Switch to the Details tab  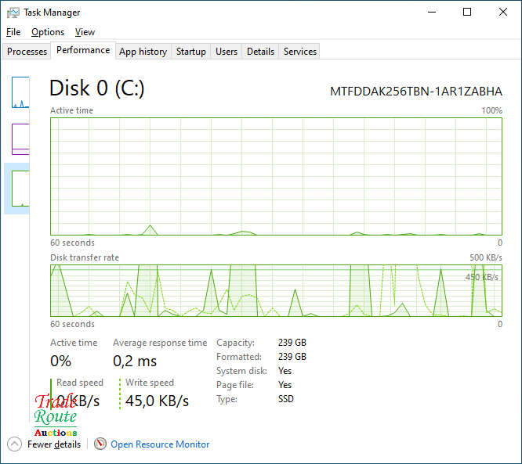tap(260, 52)
